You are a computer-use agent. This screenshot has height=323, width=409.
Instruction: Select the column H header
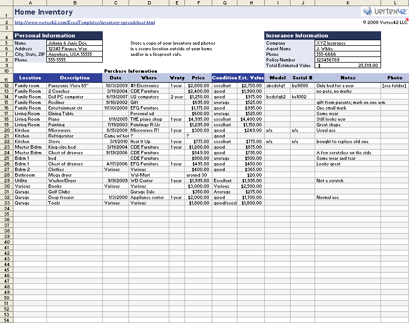pyautogui.click(x=251, y=3)
